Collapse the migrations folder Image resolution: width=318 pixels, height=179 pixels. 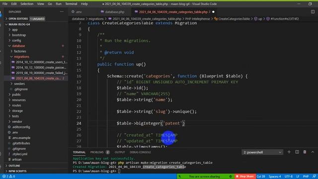pyautogui.click(x=21, y=57)
